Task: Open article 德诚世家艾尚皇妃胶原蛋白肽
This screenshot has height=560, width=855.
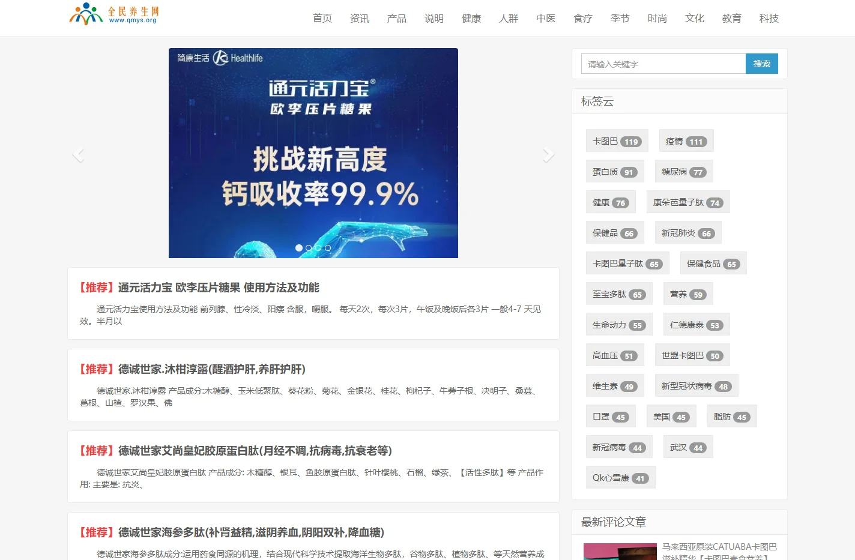Action: [x=255, y=451]
